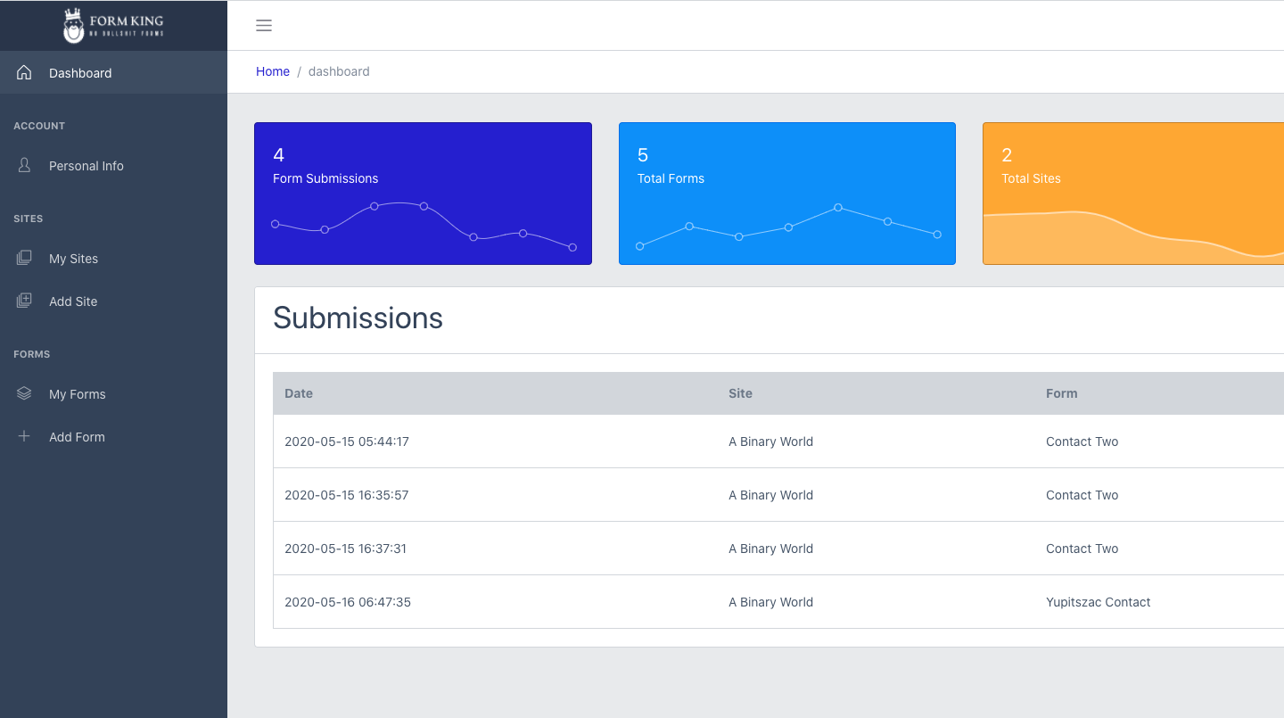Click the Site column header
Screen dimensions: 1284x718
coord(740,393)
